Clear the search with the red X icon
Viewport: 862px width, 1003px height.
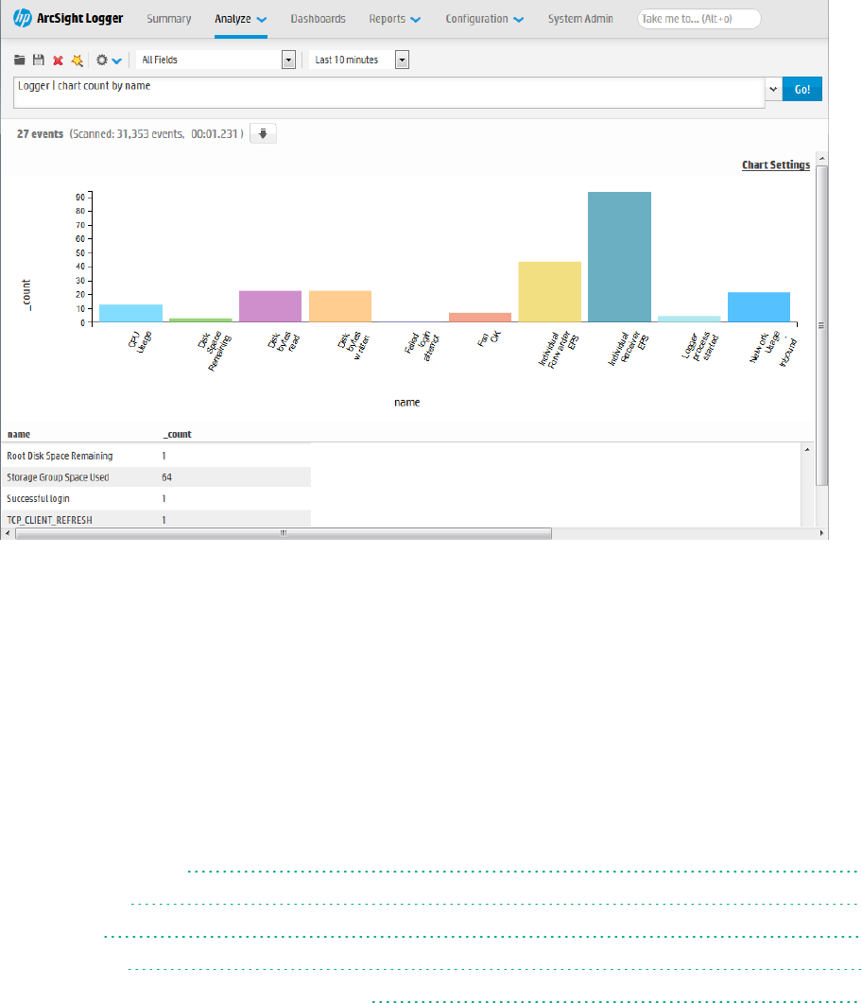58,61
